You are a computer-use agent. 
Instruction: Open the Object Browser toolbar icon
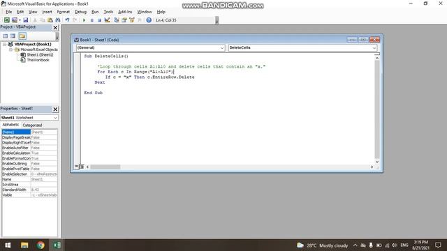click(x=132, y=20)
